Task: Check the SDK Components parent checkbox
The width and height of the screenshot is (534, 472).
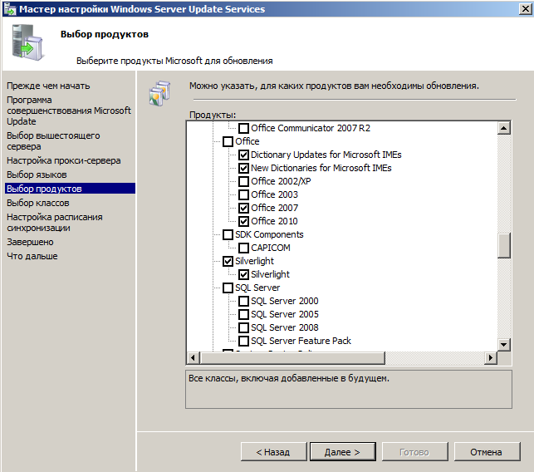Action: [228, 234]
